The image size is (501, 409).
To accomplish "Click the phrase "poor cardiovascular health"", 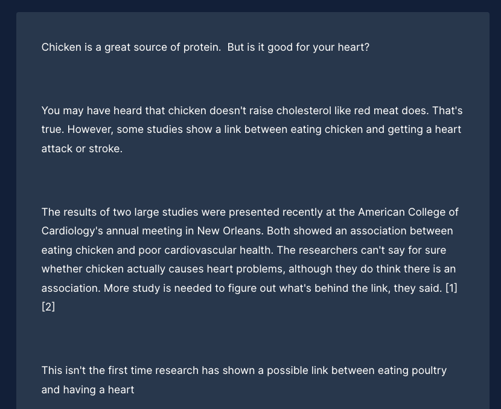I will coord(205,250).
